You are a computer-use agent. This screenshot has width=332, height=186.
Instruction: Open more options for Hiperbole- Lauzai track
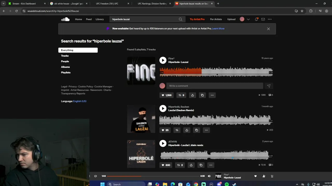[x=212, y=95]
